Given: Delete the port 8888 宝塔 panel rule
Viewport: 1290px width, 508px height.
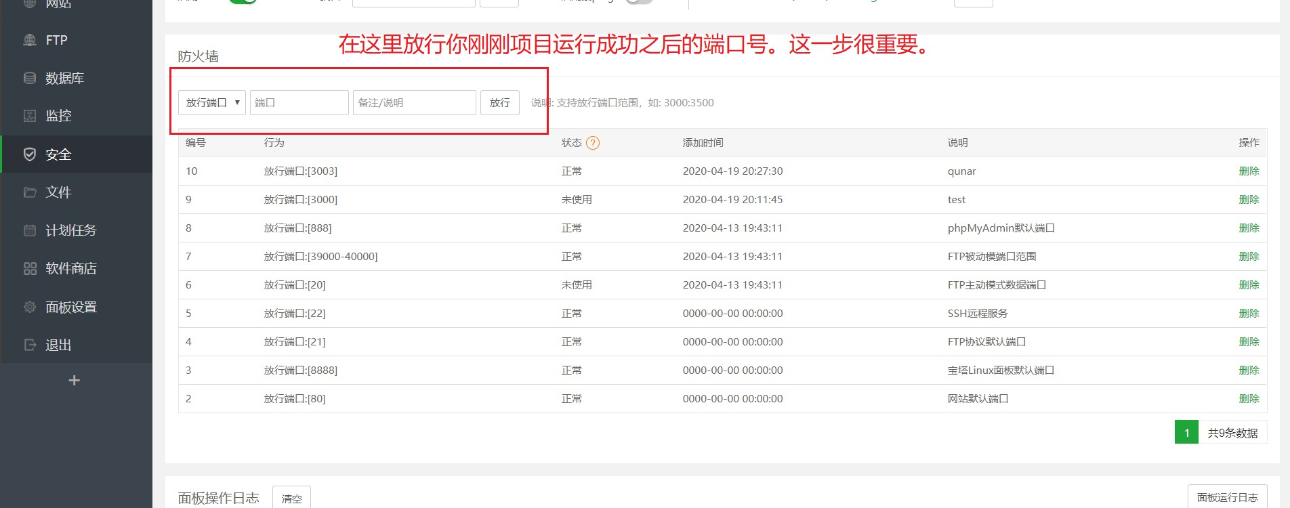Looking at the screenshot, I should coord(1249,371).
